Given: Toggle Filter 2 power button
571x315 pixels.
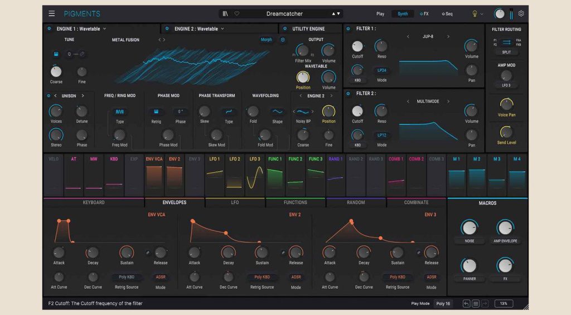Looking at the screenshot, I should tap(348, 94).
